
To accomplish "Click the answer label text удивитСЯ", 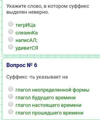I will pyautogui.click(x=27, y=48).
